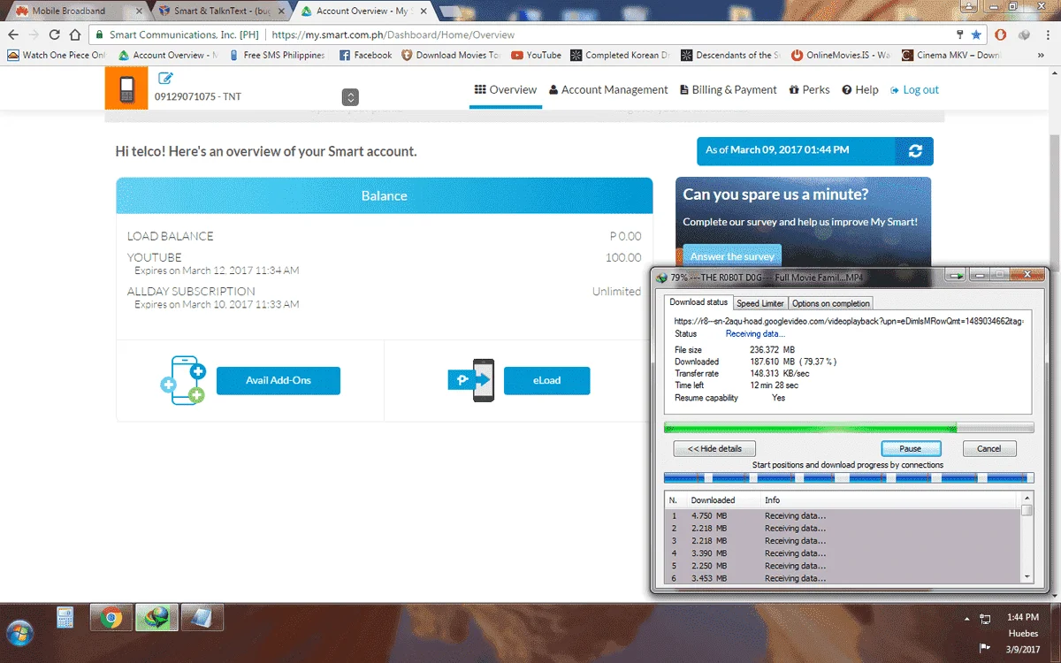Click the eLoad button
Screen dimensions: 1061x663
tap(546, 380)
